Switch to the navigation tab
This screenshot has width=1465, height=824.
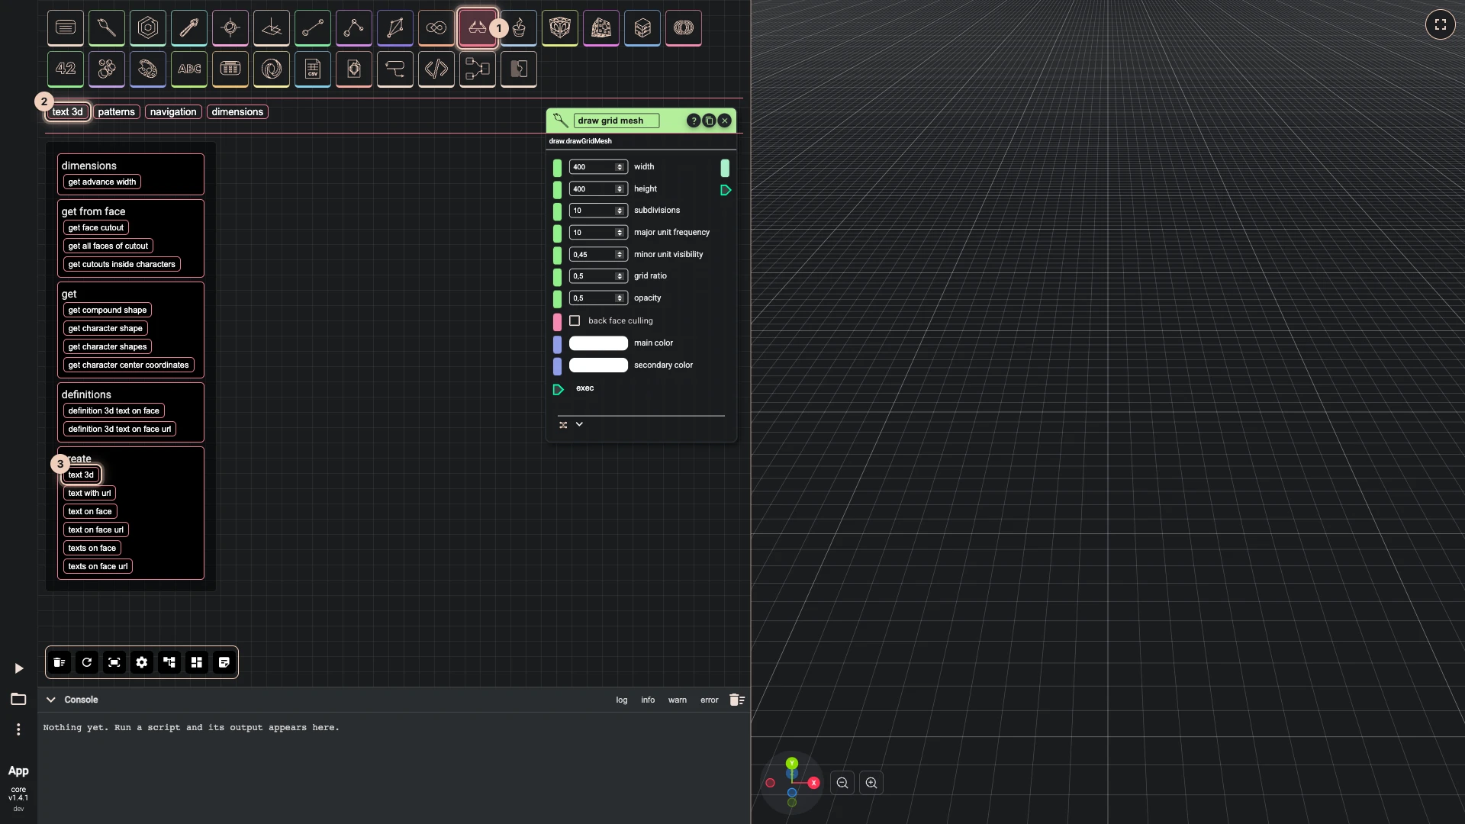(x=173, y=111)
